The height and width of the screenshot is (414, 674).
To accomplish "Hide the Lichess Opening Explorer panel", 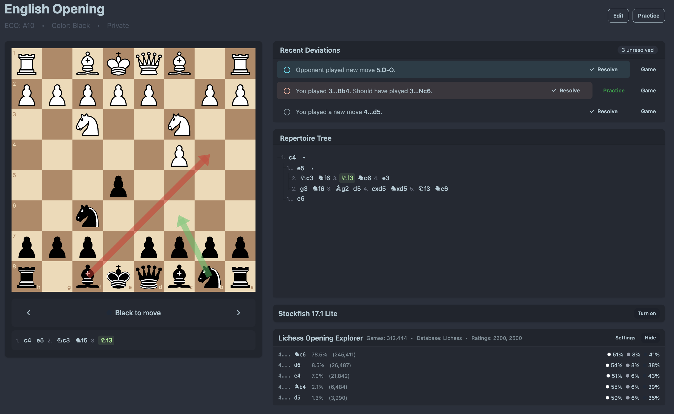I will pos(650,338).
